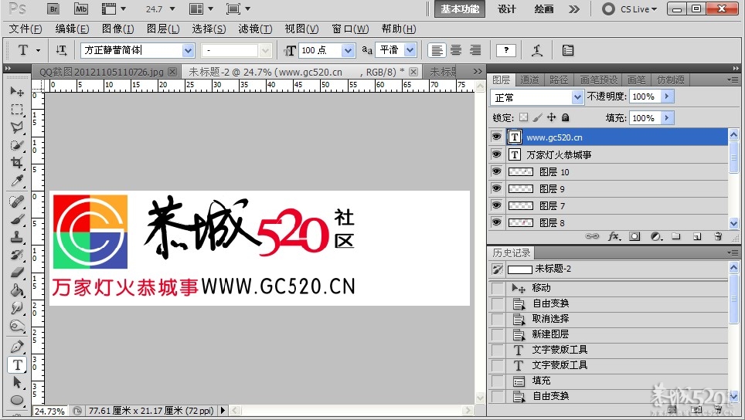This screenshot has width=745, height=420.
Task: Open CS Live menu
Action: [630, 9]
